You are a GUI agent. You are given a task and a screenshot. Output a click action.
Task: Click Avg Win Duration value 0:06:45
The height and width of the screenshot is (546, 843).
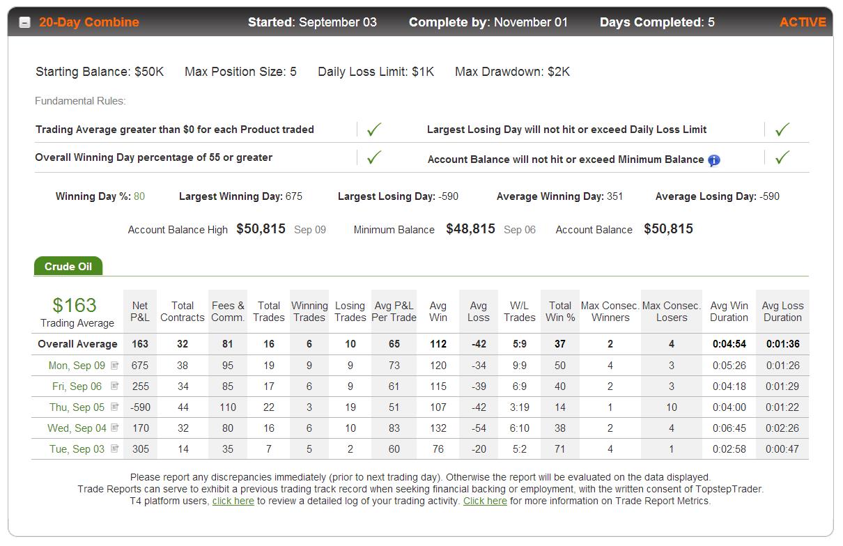[729, 428]
